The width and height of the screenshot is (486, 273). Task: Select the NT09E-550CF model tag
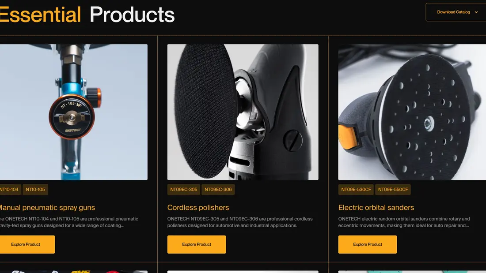pyautogui.click(x=393, y=190)
